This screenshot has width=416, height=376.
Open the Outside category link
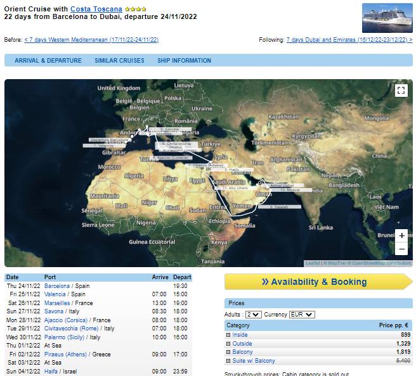coord(242,344)
